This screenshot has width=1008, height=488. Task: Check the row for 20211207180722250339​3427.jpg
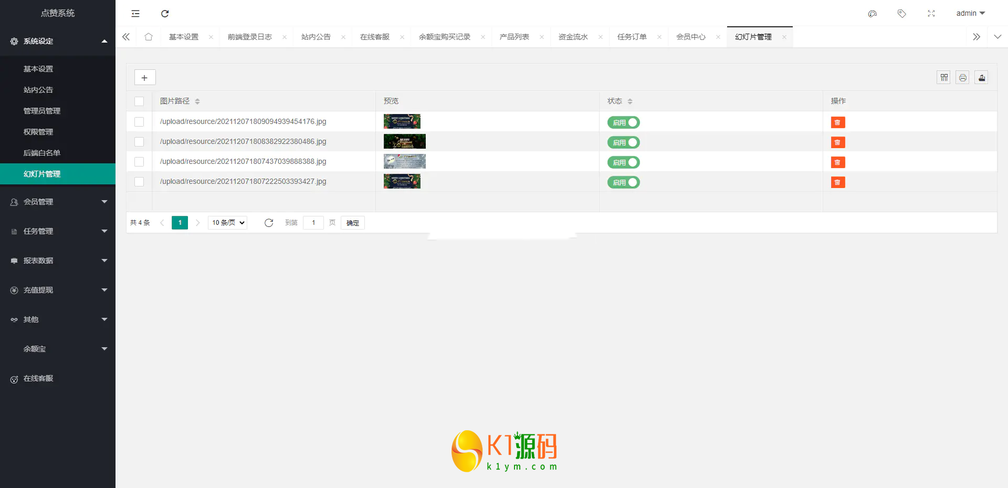(139, 182)
